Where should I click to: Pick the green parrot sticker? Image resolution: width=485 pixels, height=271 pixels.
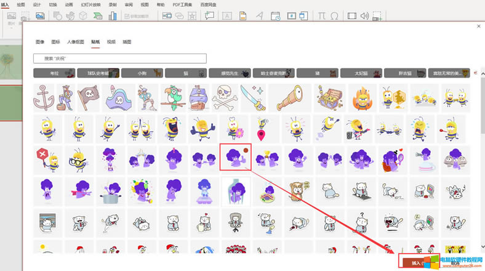click(x=173, y=97)
